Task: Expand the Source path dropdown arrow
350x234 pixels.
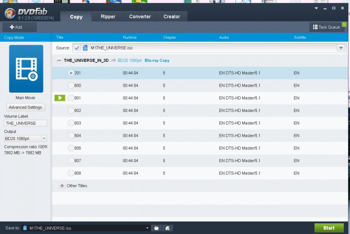Action: point(341,48)
